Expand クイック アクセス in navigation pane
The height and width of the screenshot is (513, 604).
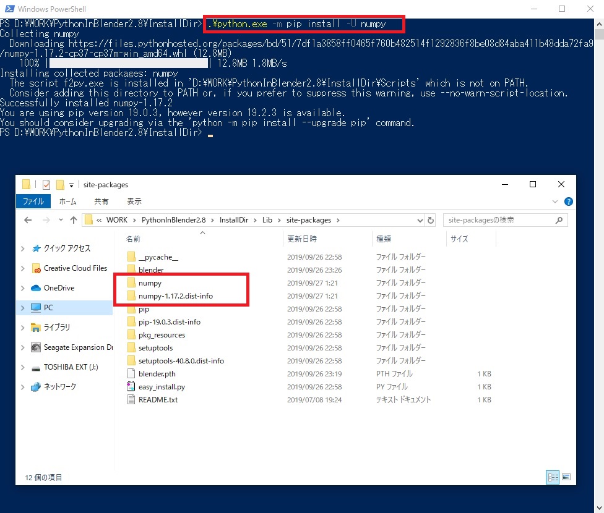[23, 248]
